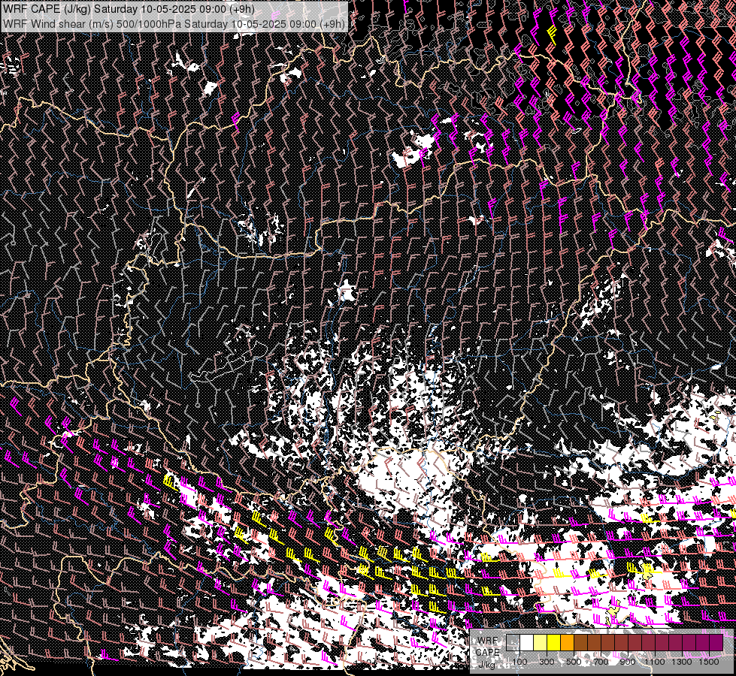Click the 500 label on the CAPE legend
736x676 pixels.
pos(574,662)
